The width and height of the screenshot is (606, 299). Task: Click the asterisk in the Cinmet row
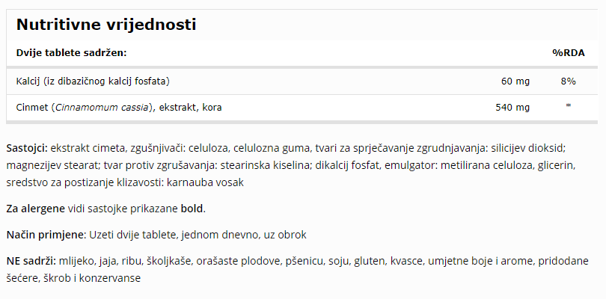tap(568, 105)
